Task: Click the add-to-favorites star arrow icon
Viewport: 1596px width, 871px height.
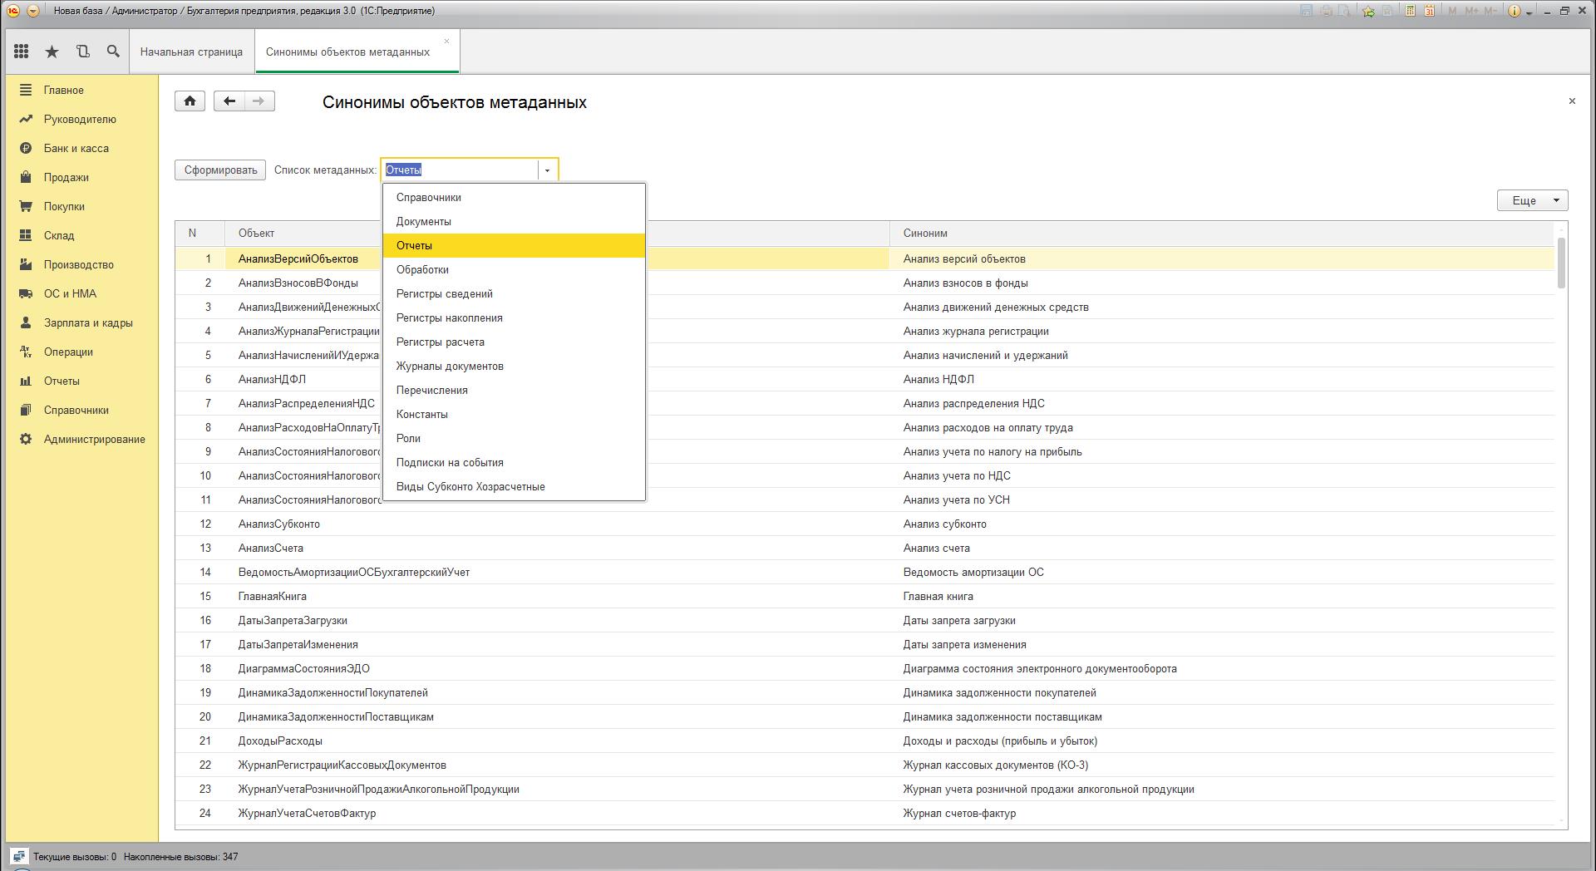Action: tap(1368, 11)
